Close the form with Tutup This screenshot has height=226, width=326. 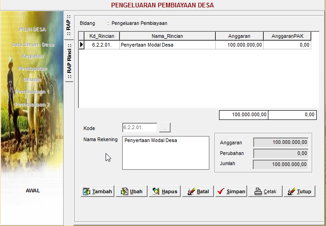point(299,191)
